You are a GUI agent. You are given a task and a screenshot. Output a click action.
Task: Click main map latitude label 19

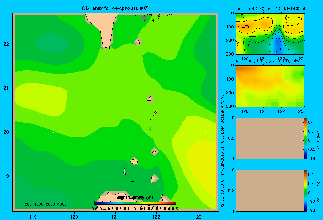[x=6, y=176]
